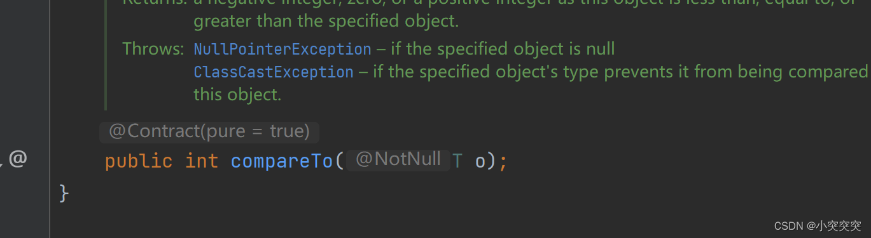Click the parameter name o
This screenshot has height=238, width=871.
pos(480,162)
